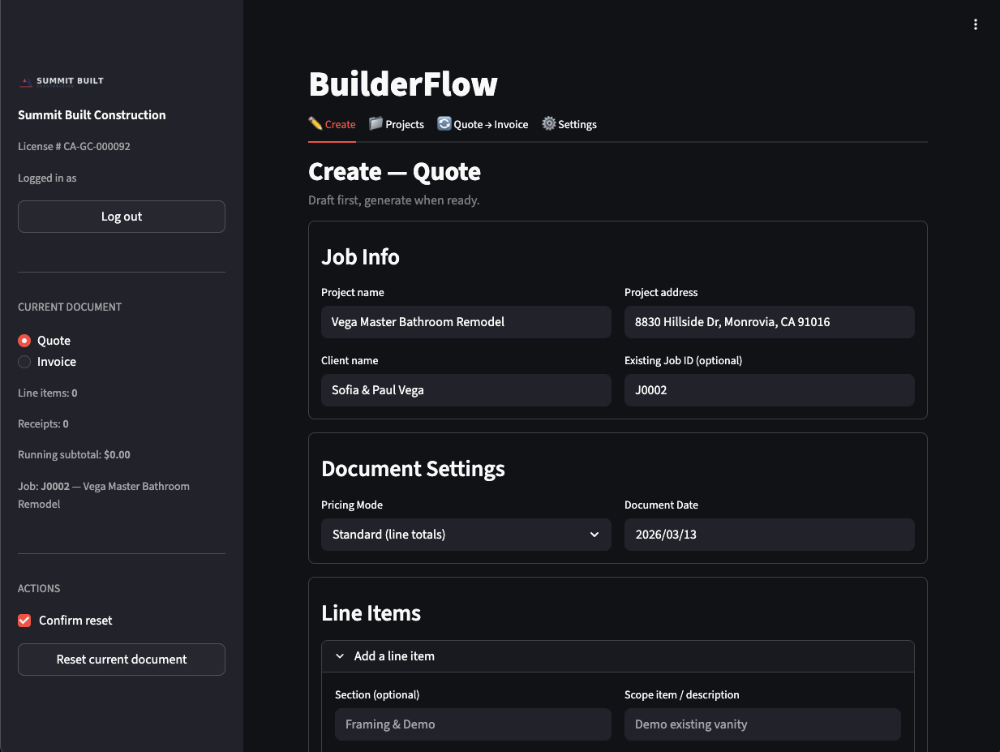
Task: Click the sync icon on Quote → Invoice
Action: point(444,123)
